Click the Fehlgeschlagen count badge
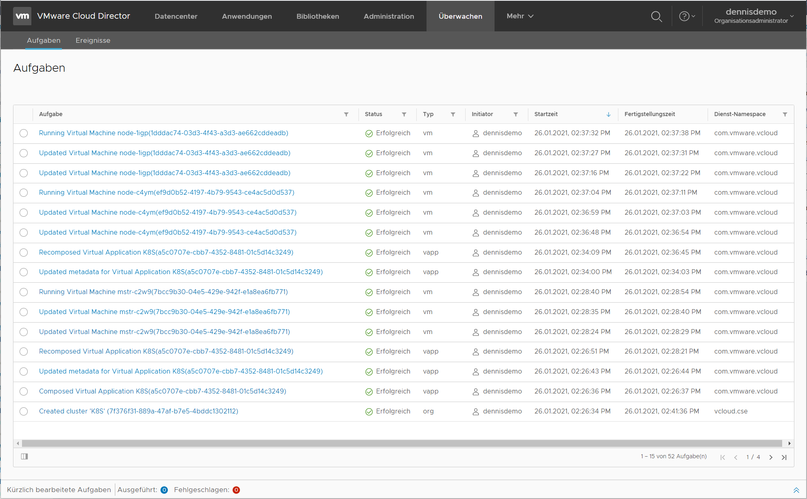The width and height of the screenshot is (807, 499). (x=236, y=490)
